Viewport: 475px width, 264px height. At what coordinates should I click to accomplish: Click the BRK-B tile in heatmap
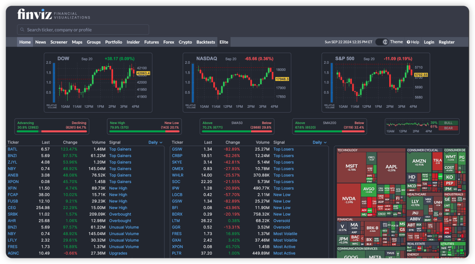coord(373,229)
